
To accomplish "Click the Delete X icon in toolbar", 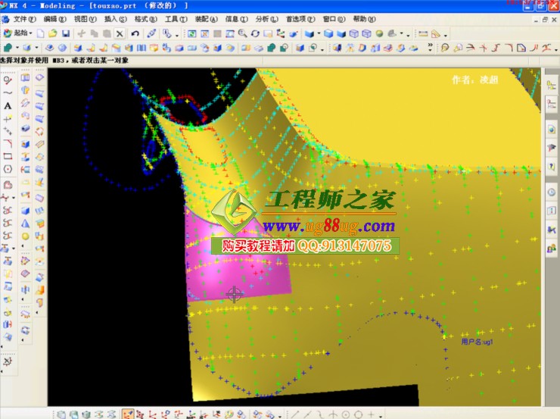I will pos(120,33).
